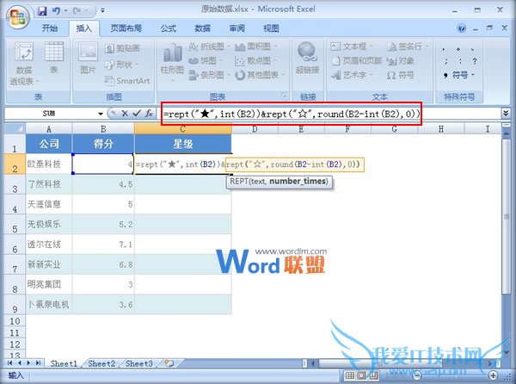This screenshot has width=516, height=384.
Task: Go to last sheet navigation arrow
Action: coord(38,363)
